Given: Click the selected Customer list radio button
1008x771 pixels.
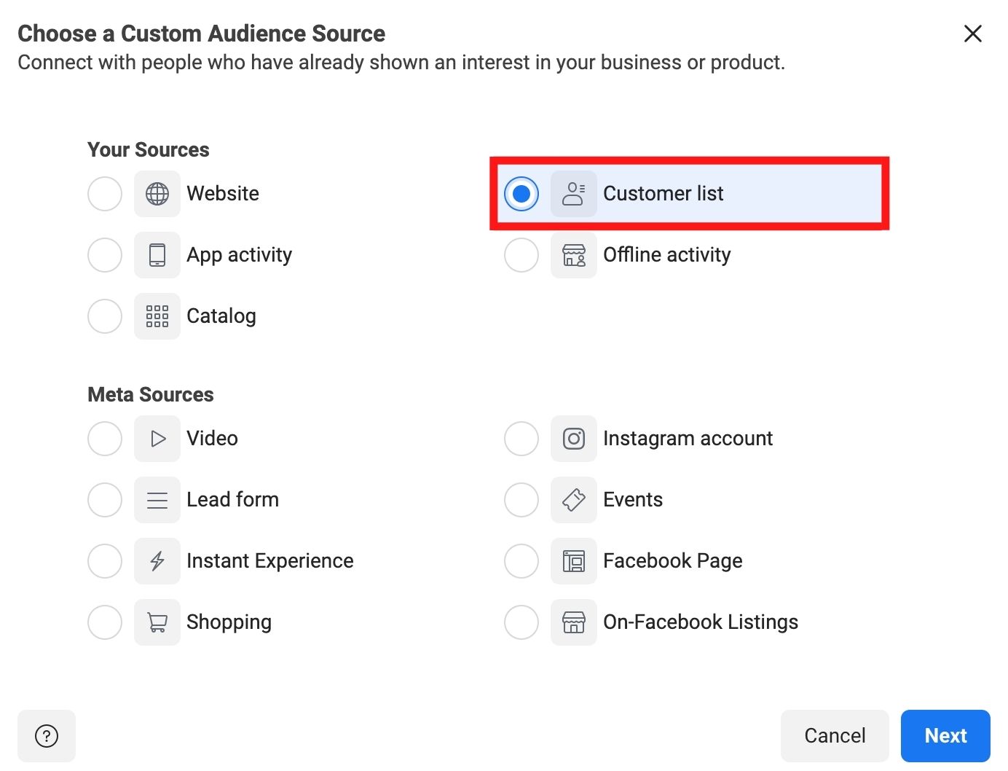Looking at the screenshot, I should coord(521,194).
